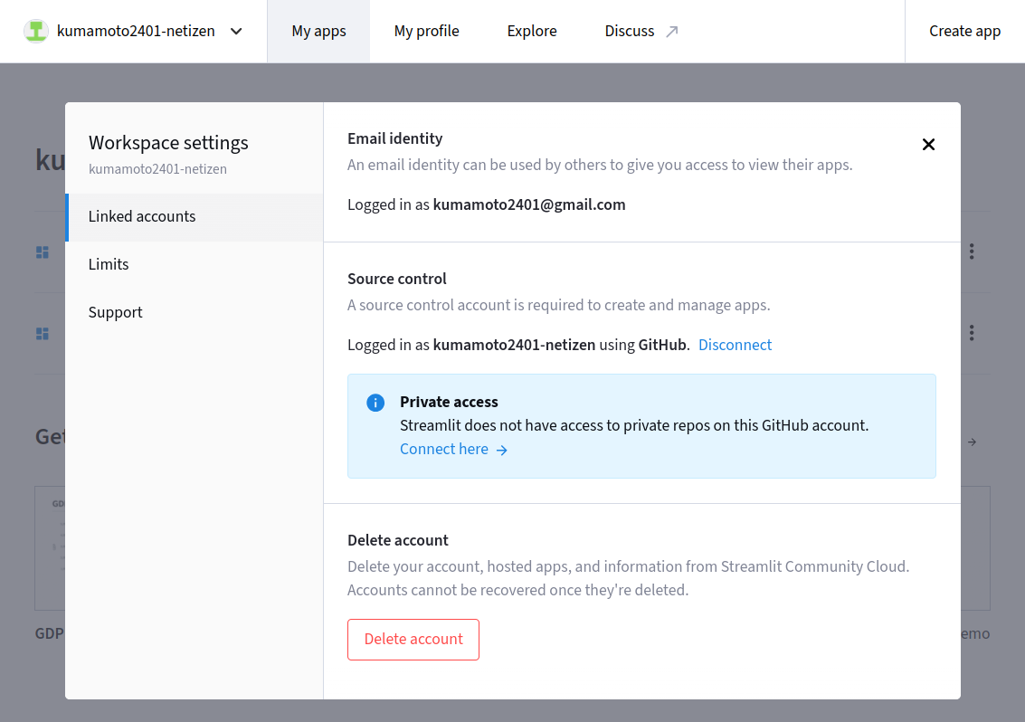Viewport: 1025px width, 722px height.
Task: Click the Private access heading
Action: pyautogui.click(x=449, y=403)
